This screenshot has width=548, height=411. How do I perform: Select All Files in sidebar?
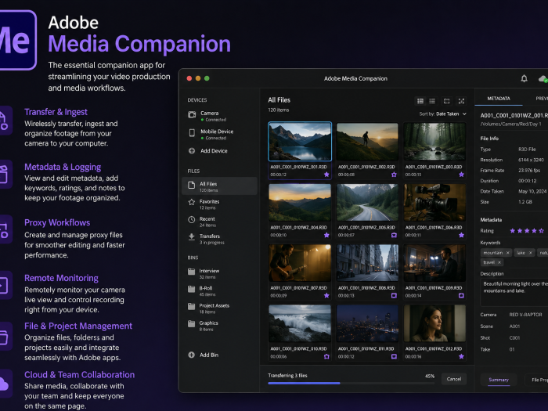click(x=219, y=186)
